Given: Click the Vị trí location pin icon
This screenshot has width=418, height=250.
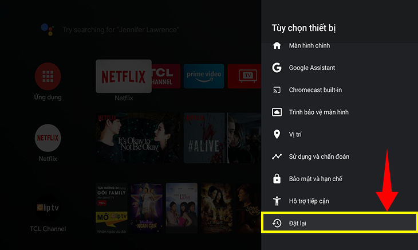Looking at the screenshot, I should (277, 134).
